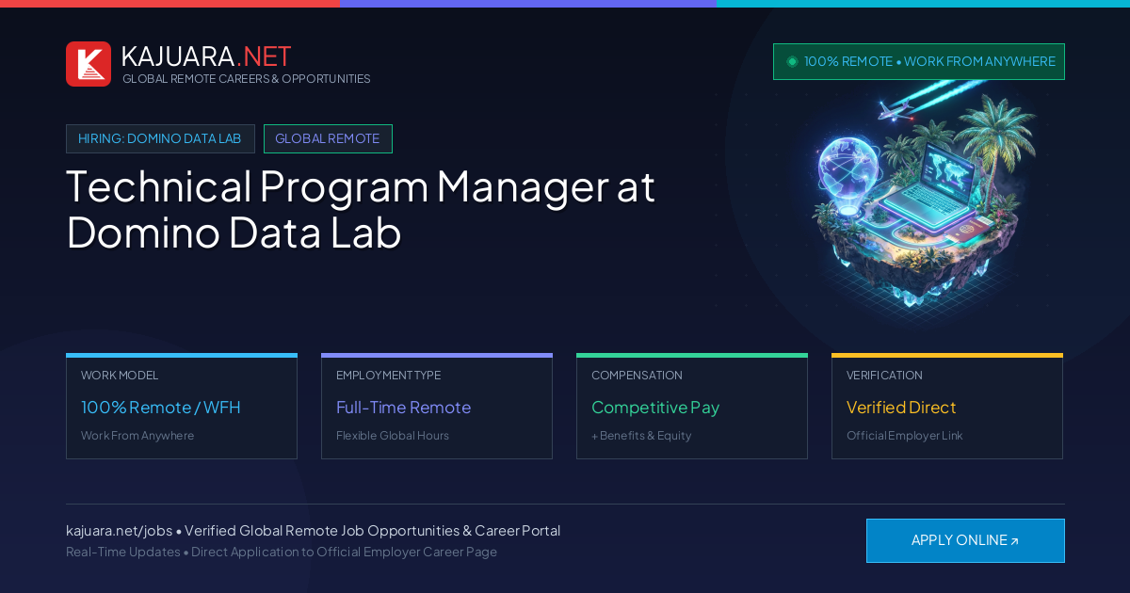Click the + Benefits & Equity caption

tap(641, 436)
